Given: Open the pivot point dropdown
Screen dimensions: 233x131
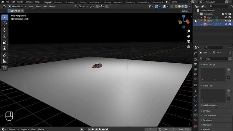Looking at the screenshot, I should pos(92,7).
